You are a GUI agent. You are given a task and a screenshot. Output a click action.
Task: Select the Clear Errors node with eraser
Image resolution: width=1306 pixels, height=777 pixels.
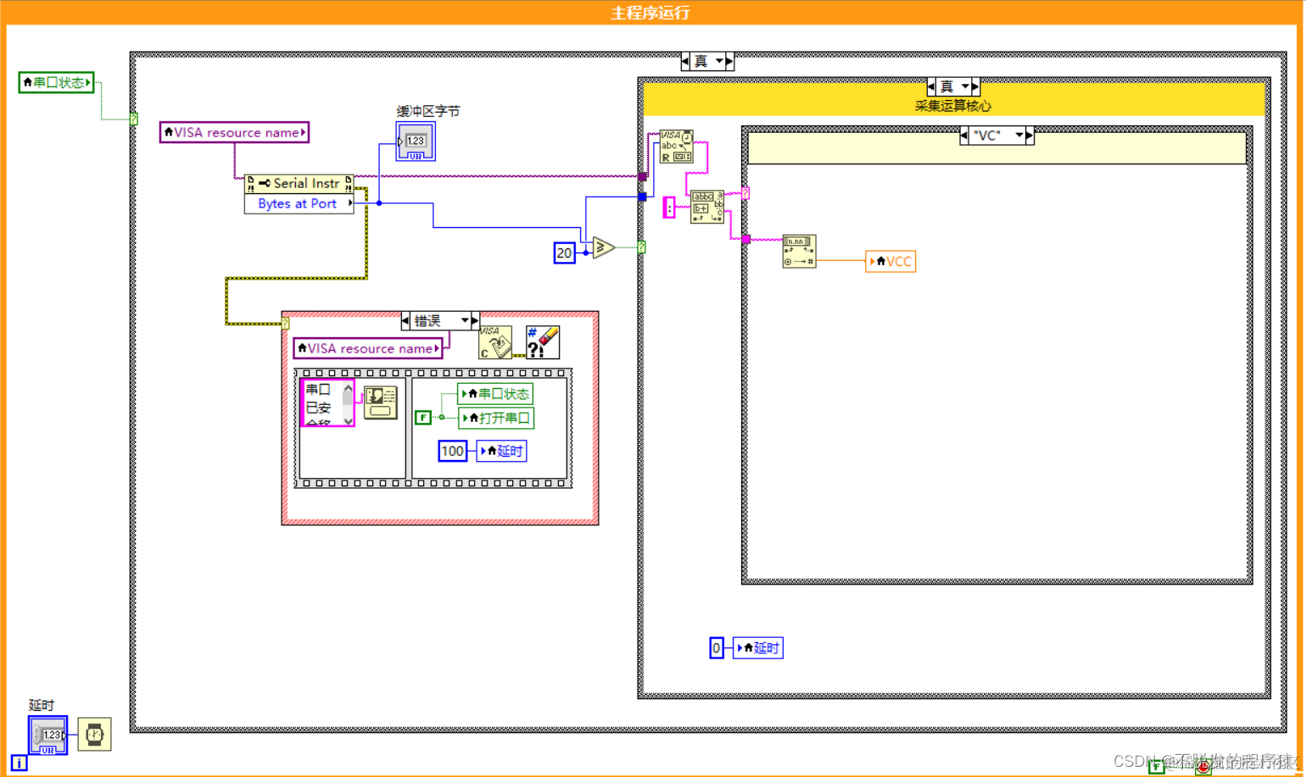click(x=543, y=342)
